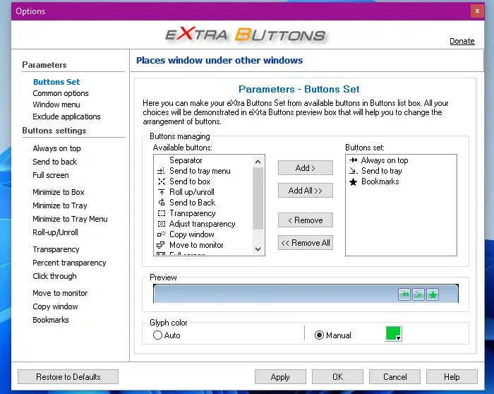494x394 pixels.
Task: Select the Send to Back icon
Action: coord(161,203)
